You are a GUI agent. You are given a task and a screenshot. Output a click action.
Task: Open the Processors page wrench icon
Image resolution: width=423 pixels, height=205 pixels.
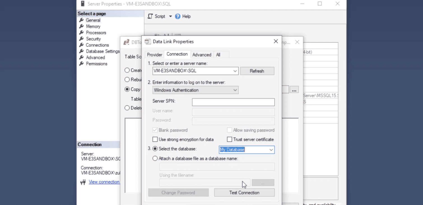(82, 33)
